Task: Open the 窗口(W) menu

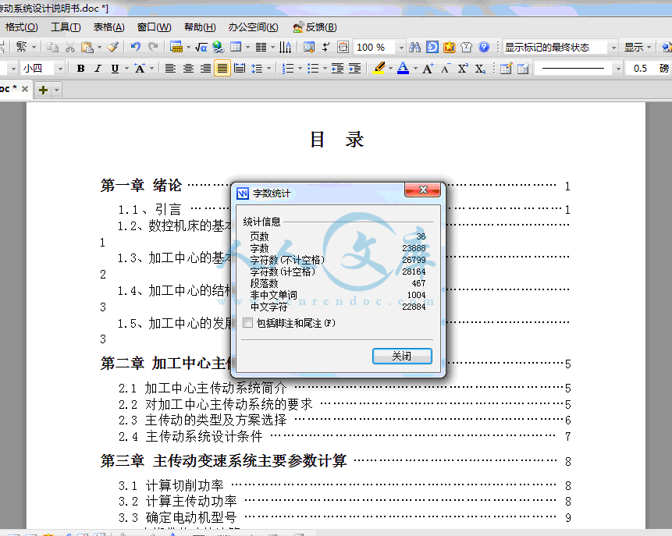Action: point(154,27)
